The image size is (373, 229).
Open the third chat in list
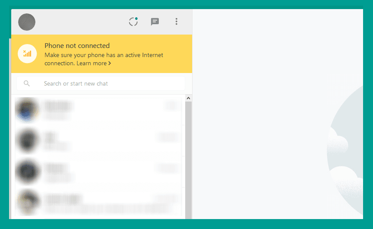pos(98,172)
